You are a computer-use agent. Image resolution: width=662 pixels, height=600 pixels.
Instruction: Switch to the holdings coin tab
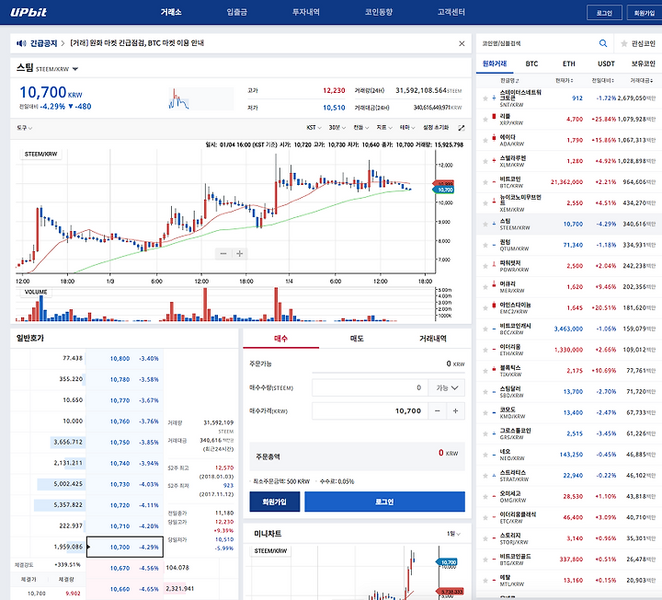tap(643, 63)
